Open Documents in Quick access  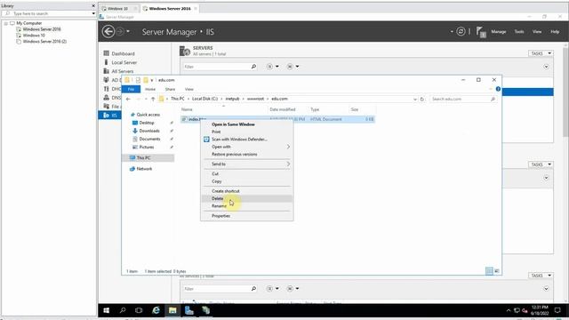pos(149,139)
